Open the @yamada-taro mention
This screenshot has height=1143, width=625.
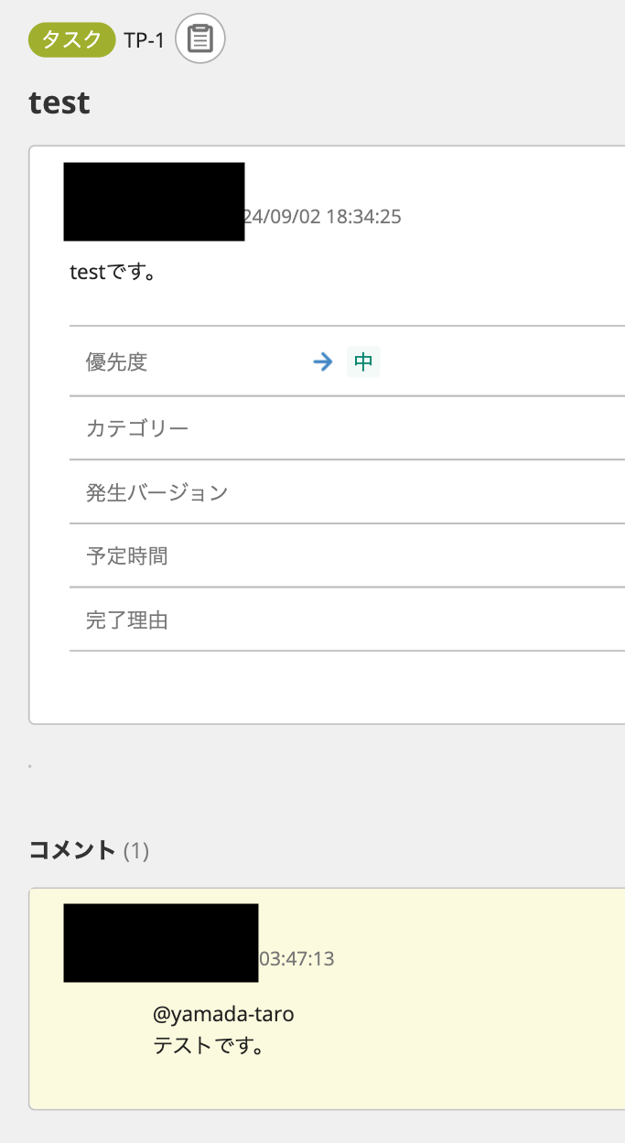(x=223, y=1014)
